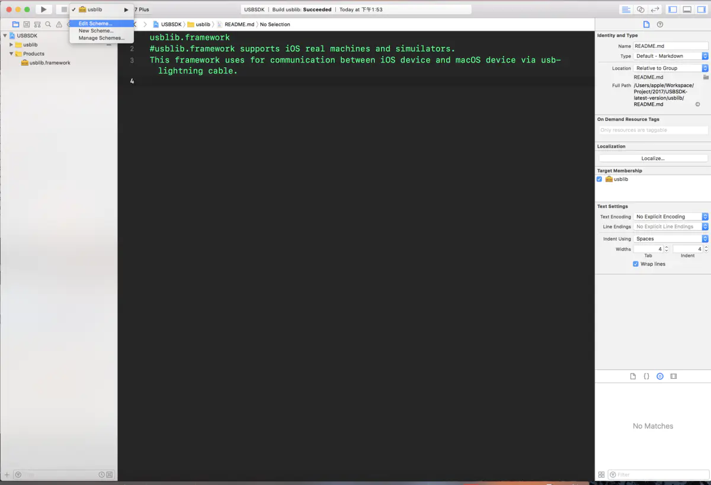711x485 pixels.
Task: Reveal the full path in Finder arrow
Action: coord(697,104)
